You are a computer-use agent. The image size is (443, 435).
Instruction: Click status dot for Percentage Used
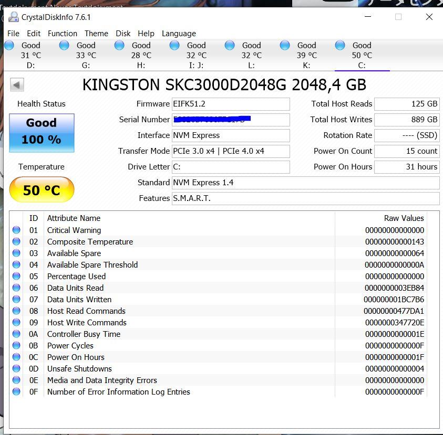(x=16, y=276)
